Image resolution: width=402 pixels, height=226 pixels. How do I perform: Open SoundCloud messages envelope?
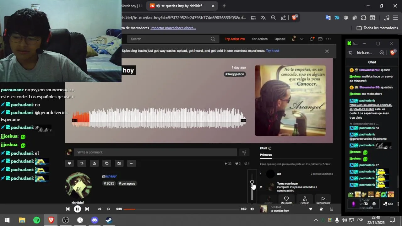(x=320, y=39)
